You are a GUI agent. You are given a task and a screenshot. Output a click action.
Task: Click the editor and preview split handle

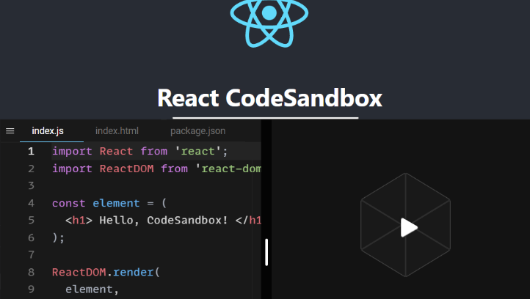click(x=266, y=252)
